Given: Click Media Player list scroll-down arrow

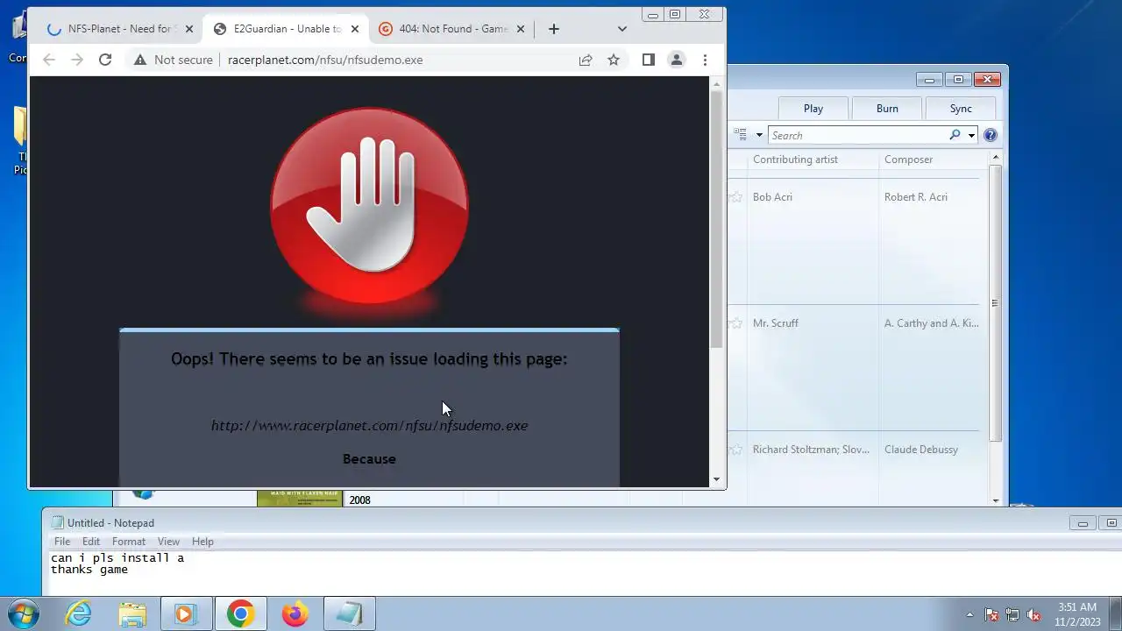Looking at the screenshot, I should [995, 500].
